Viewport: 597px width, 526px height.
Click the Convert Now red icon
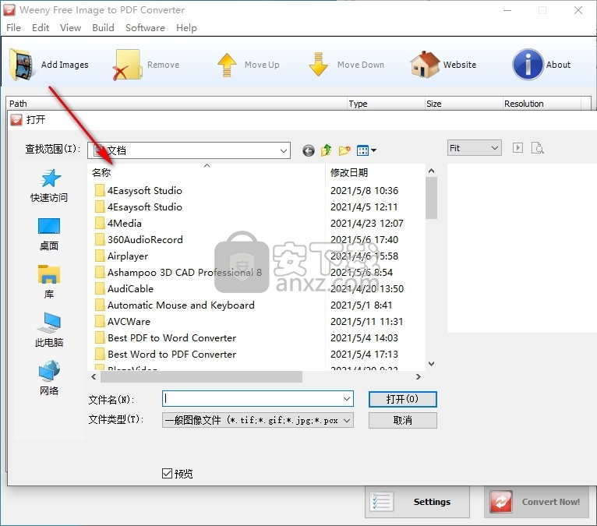point(501,502)
